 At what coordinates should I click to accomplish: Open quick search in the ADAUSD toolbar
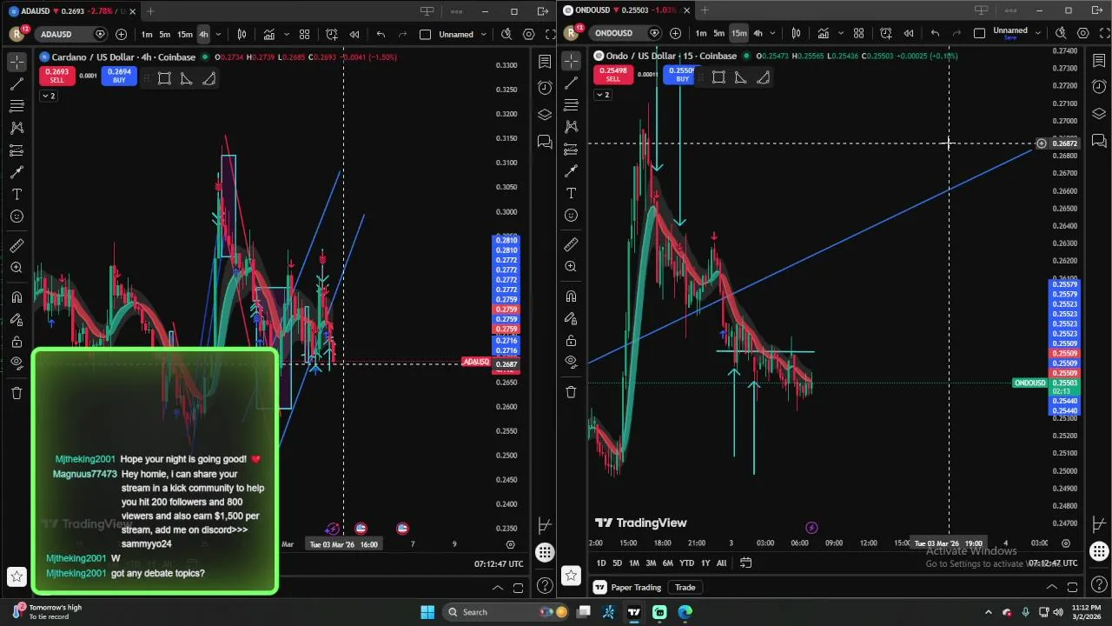point(506,34)
